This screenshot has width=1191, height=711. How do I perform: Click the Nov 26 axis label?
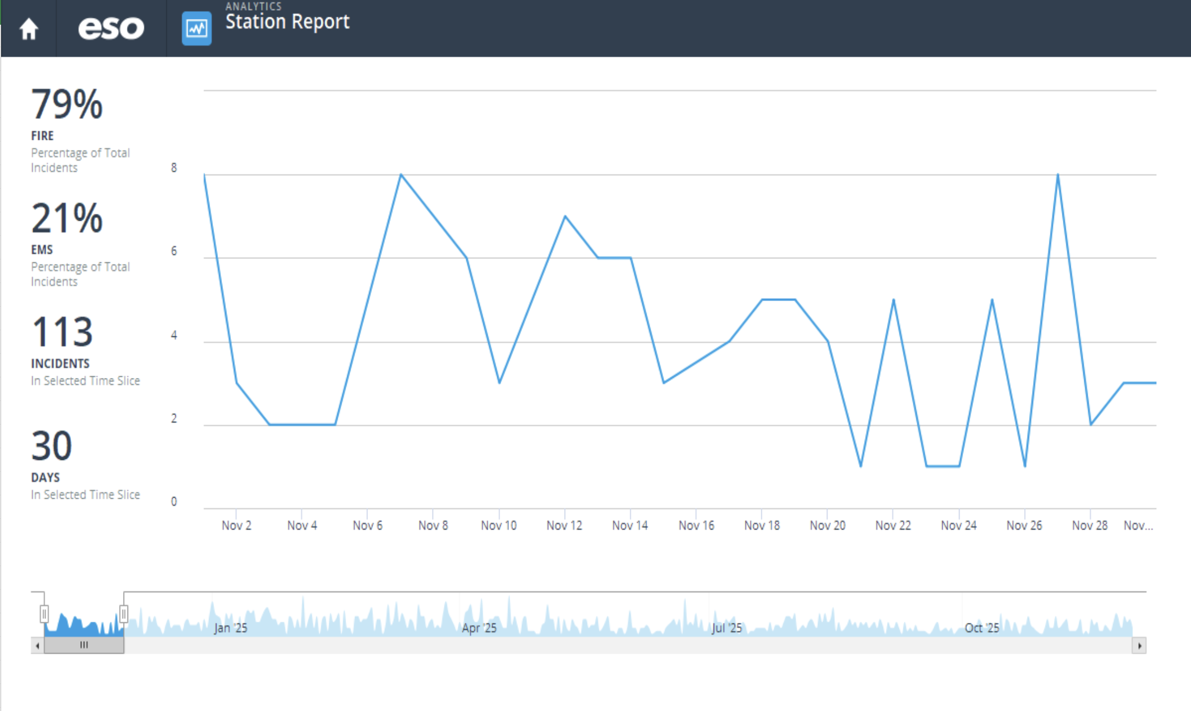(1024, 525)
